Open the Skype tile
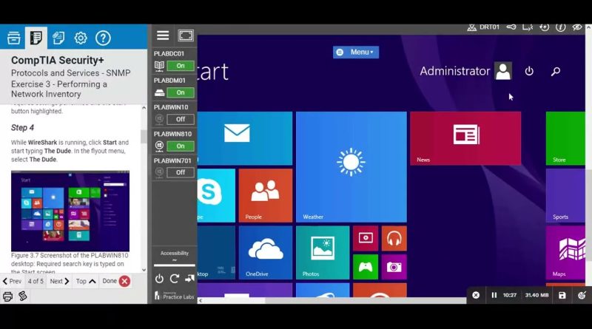 216,195
